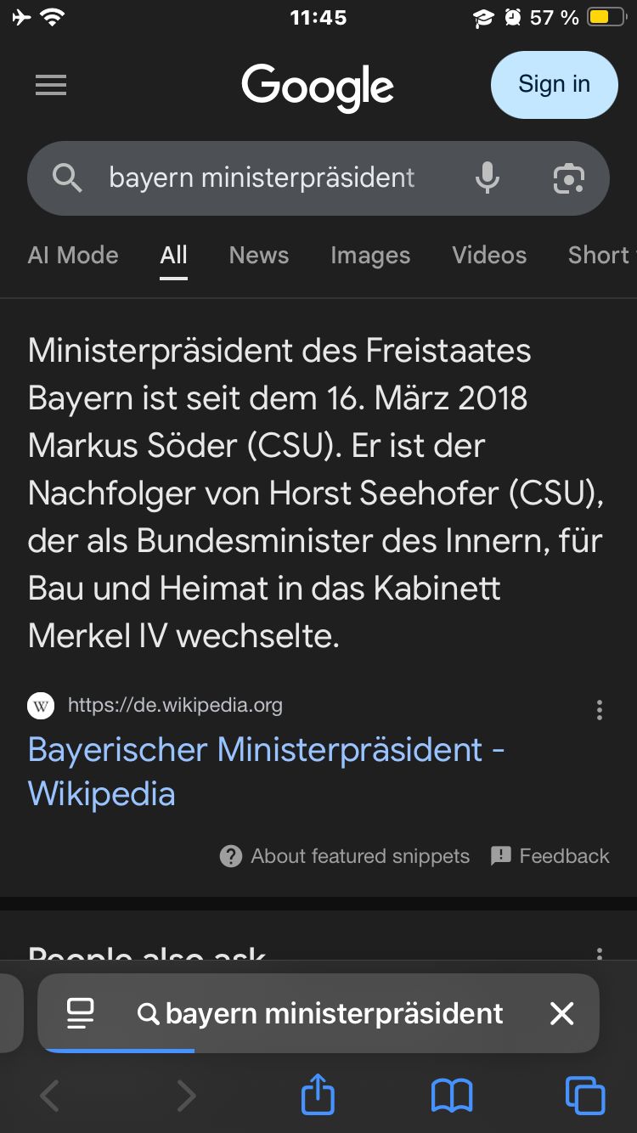Tap the Safari share icon
637x1133 pixels.
318,1095
